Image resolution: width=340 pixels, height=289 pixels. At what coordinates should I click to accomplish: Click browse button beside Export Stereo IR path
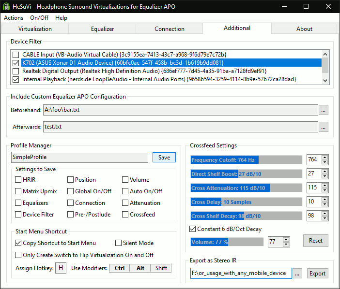tap(297, 274)
